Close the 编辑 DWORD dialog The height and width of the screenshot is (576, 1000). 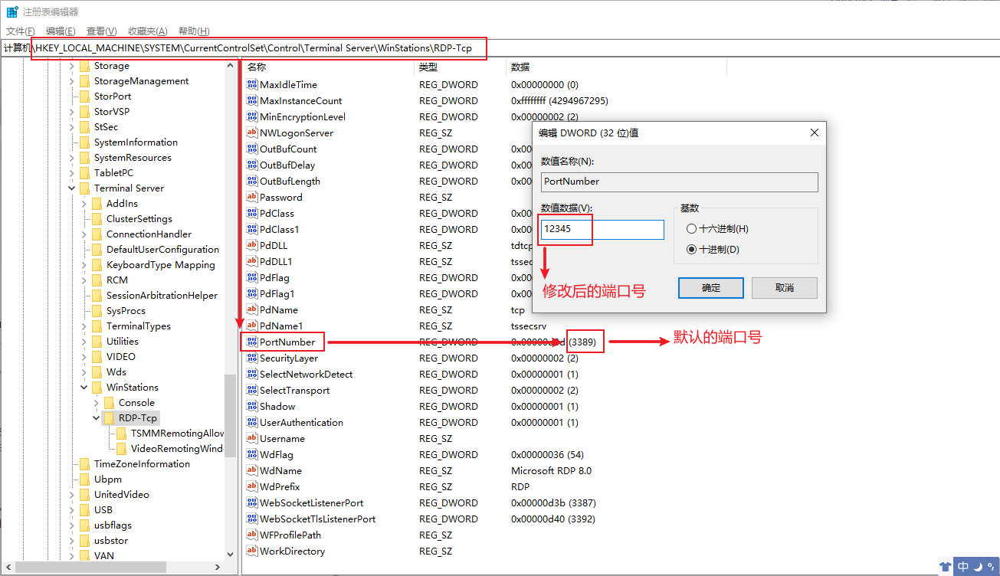[814, 133]
